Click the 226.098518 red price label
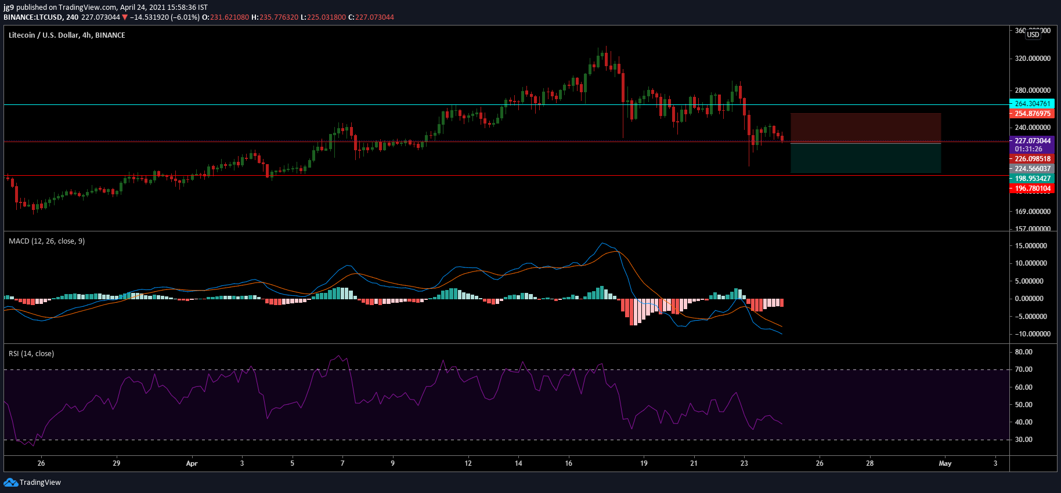 tap(1033, 159)
